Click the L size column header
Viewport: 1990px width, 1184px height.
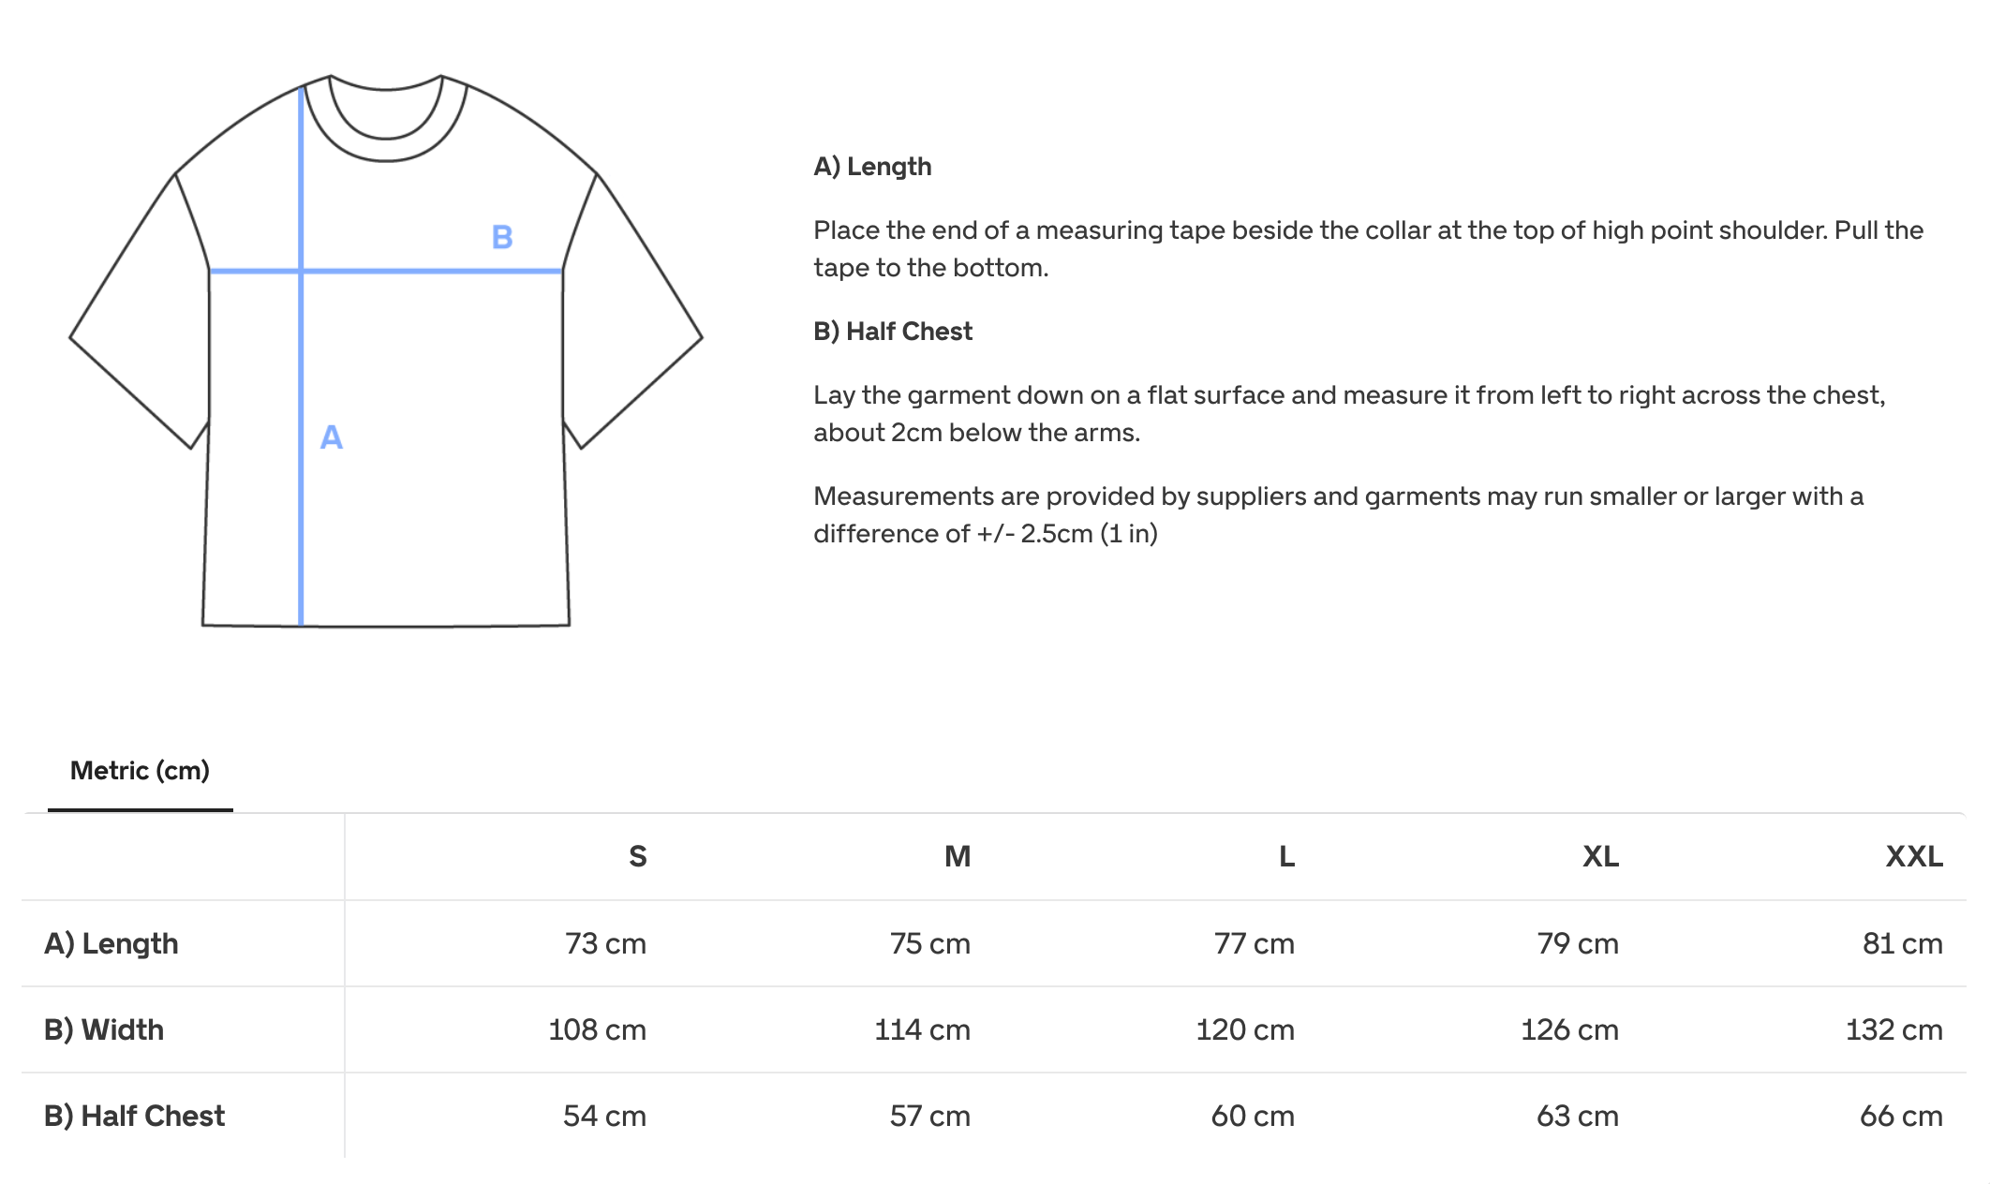pos(1286,856)
